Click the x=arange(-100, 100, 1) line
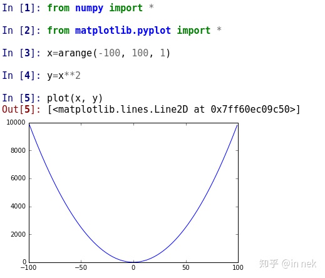325x278 pixels. point(108,53)
